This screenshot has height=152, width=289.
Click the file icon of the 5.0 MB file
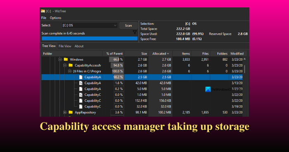[x=81, y=89]
